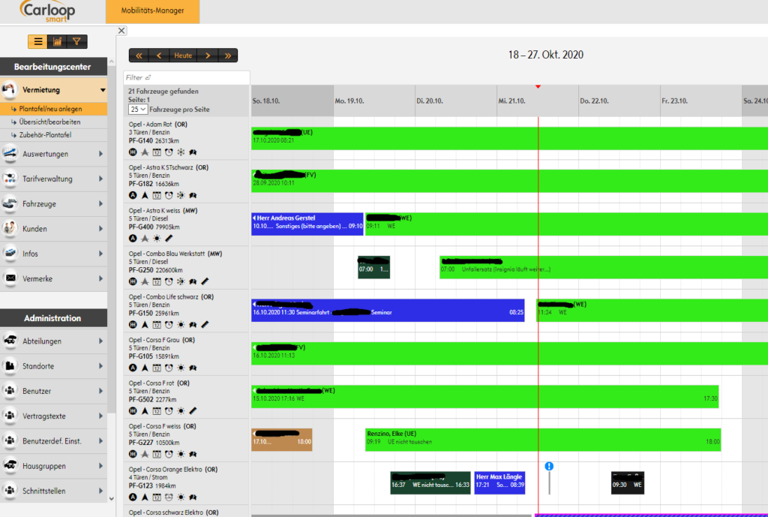Click calendar icon for PF-G140 Adam Rot
This screenshot has width=768, height=517.
pyautogui.click(x=157, y=152)
